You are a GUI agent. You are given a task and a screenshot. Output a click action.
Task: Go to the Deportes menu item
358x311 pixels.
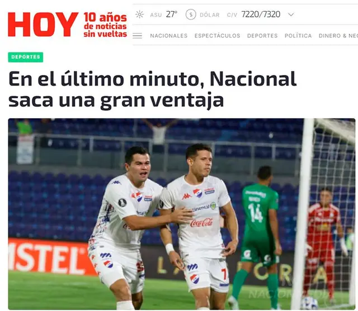pyautogui.click(x=262, y=36)
